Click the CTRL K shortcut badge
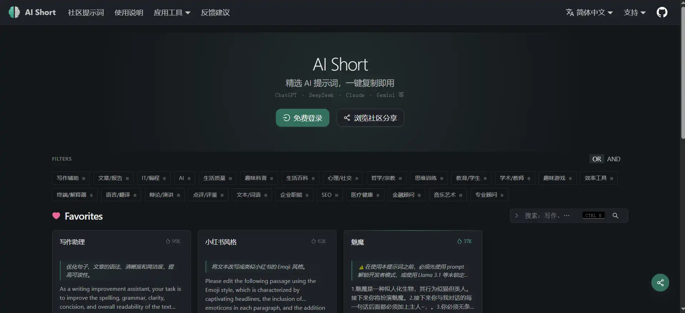 (593, 216)
